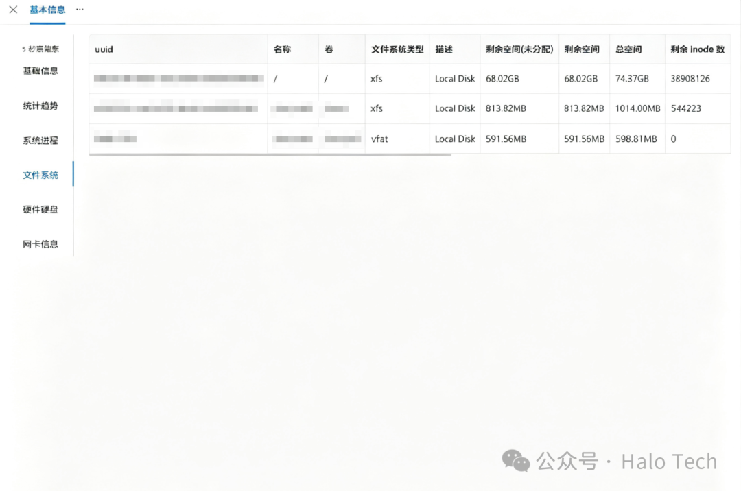Click 68.02GB beside the 74.37GB cell
The image size is (741, 491).
coord(581,79)
